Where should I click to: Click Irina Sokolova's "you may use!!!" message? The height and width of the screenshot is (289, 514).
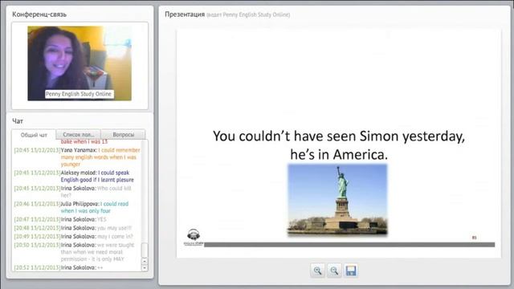pyautogui.click(x=73, y=228)
